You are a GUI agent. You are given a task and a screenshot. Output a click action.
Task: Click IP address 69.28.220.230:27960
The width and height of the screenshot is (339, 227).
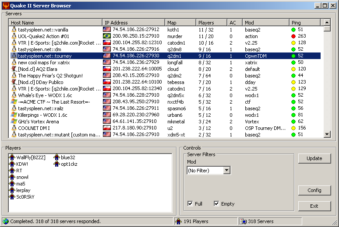click(x=136, y=115)
